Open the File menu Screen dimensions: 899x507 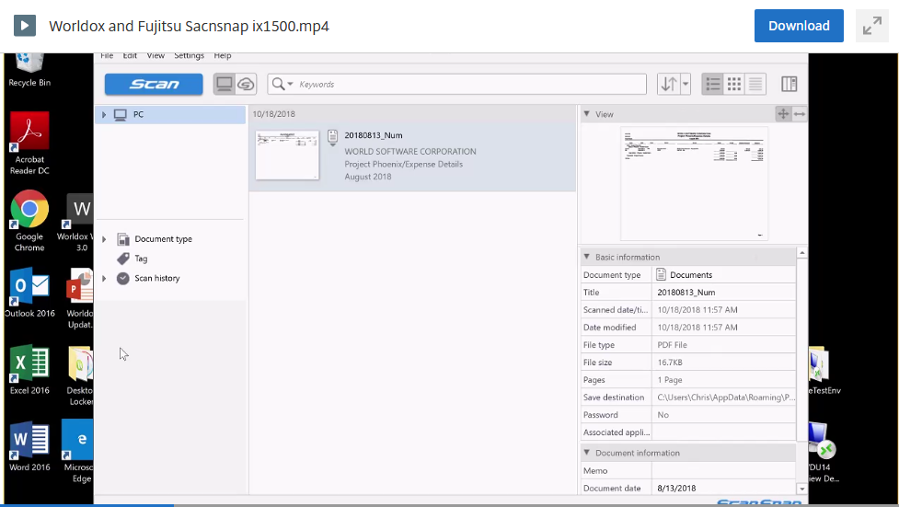[107, 55]
